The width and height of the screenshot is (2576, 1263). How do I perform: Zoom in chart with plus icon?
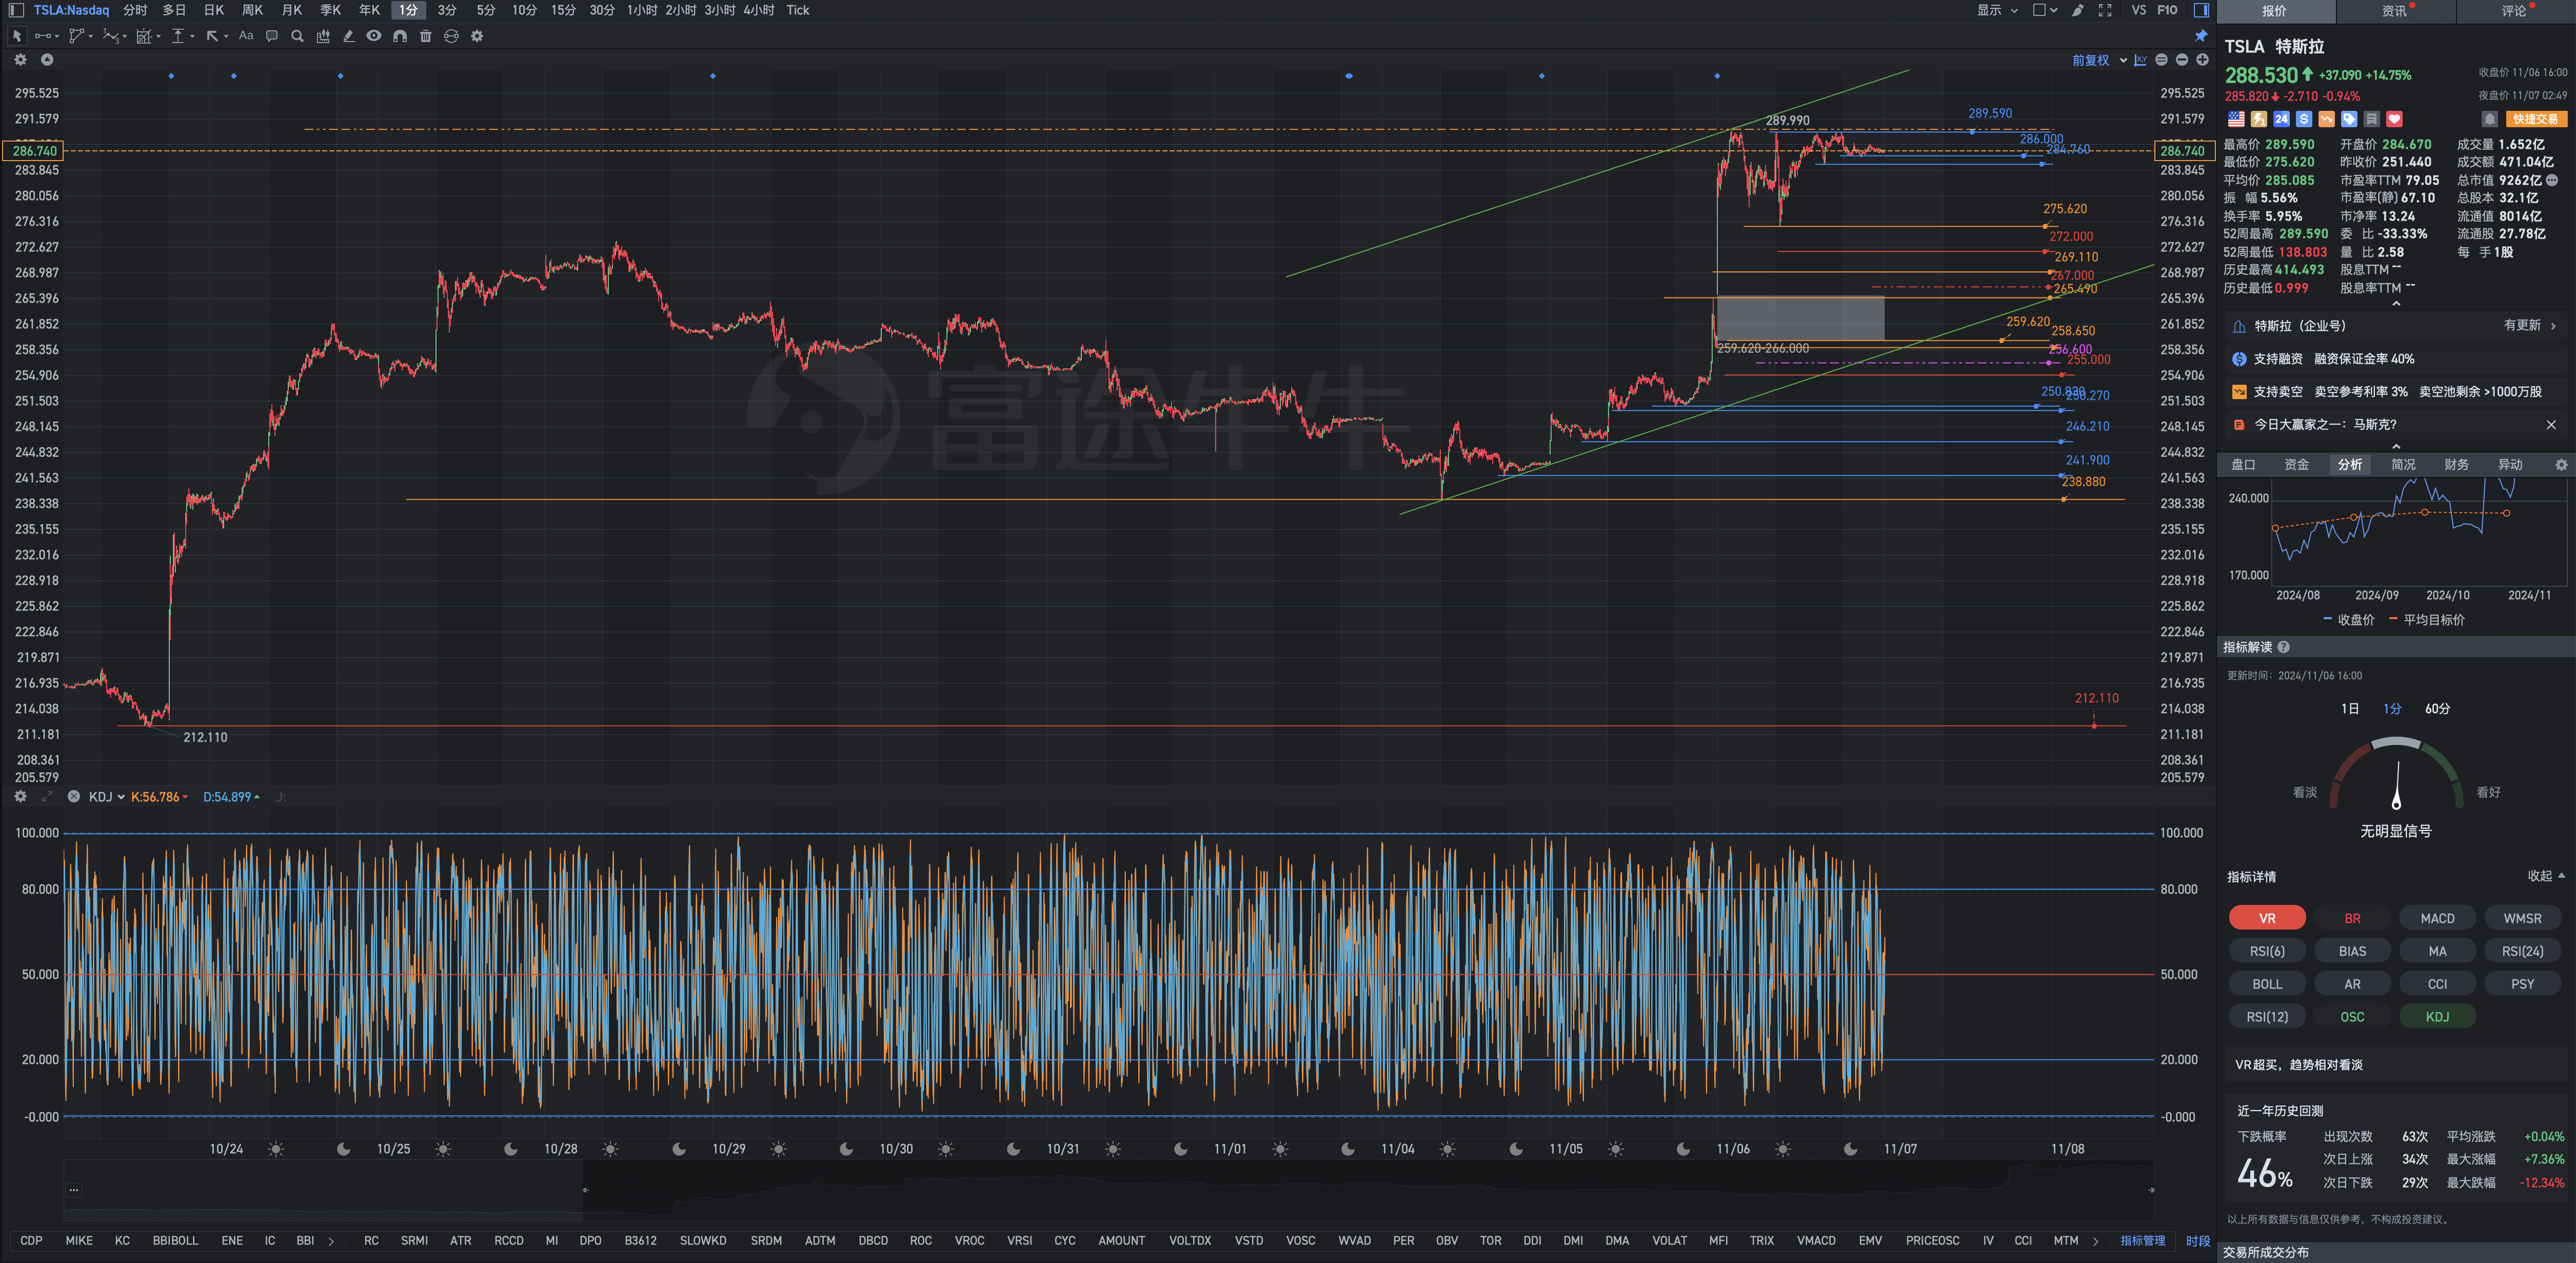click(2202, 60)
